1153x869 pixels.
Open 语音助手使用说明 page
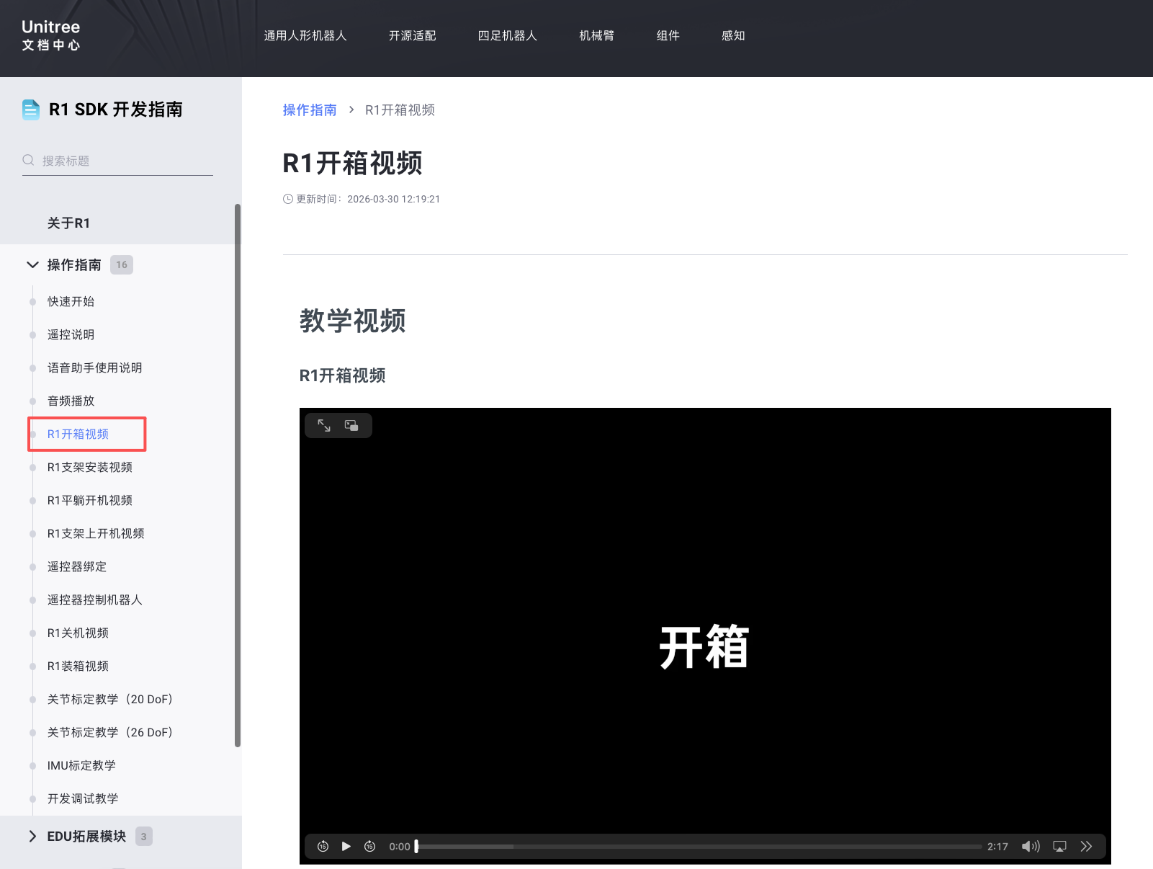[x=94, y=367]
